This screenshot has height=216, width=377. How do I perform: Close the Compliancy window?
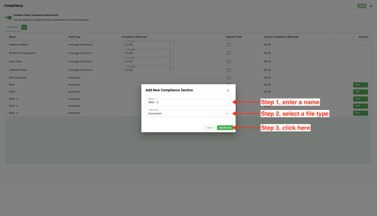[x=371, y=6]
